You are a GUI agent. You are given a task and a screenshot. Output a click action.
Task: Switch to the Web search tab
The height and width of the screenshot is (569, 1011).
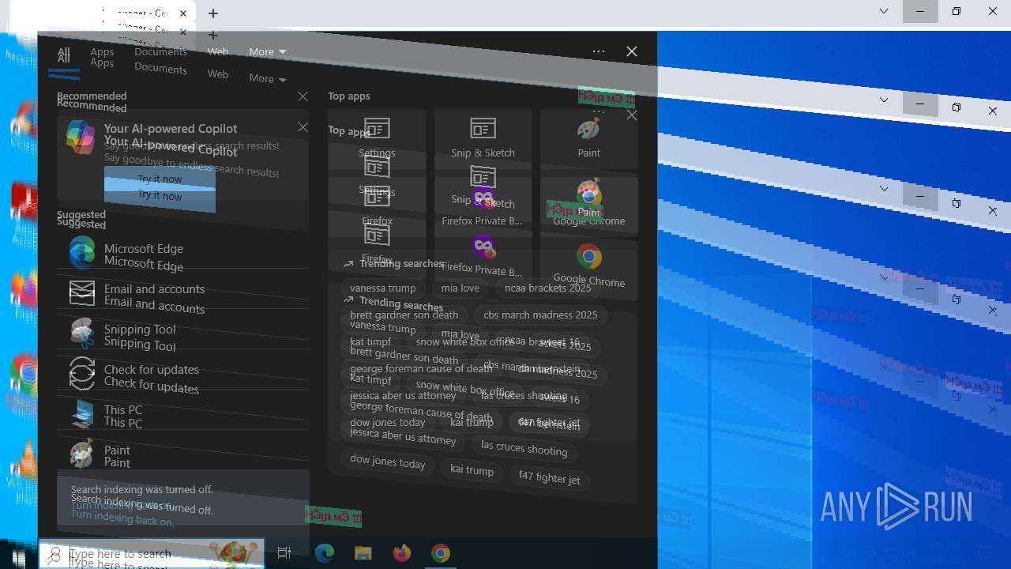(218, 52)
